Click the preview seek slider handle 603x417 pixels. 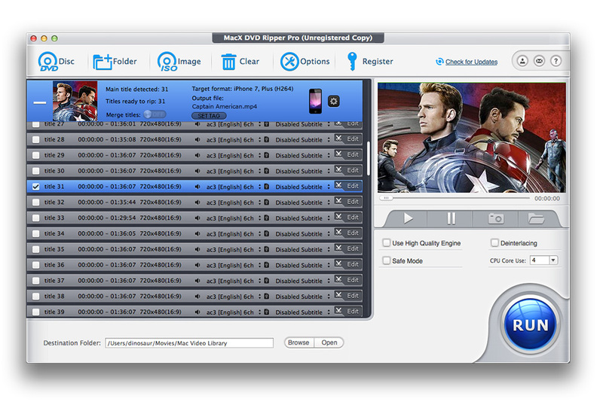tap(386, 198)
